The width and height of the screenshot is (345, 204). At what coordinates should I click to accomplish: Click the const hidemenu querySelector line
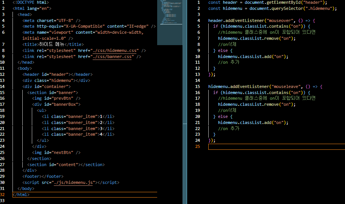click(273, 8)
